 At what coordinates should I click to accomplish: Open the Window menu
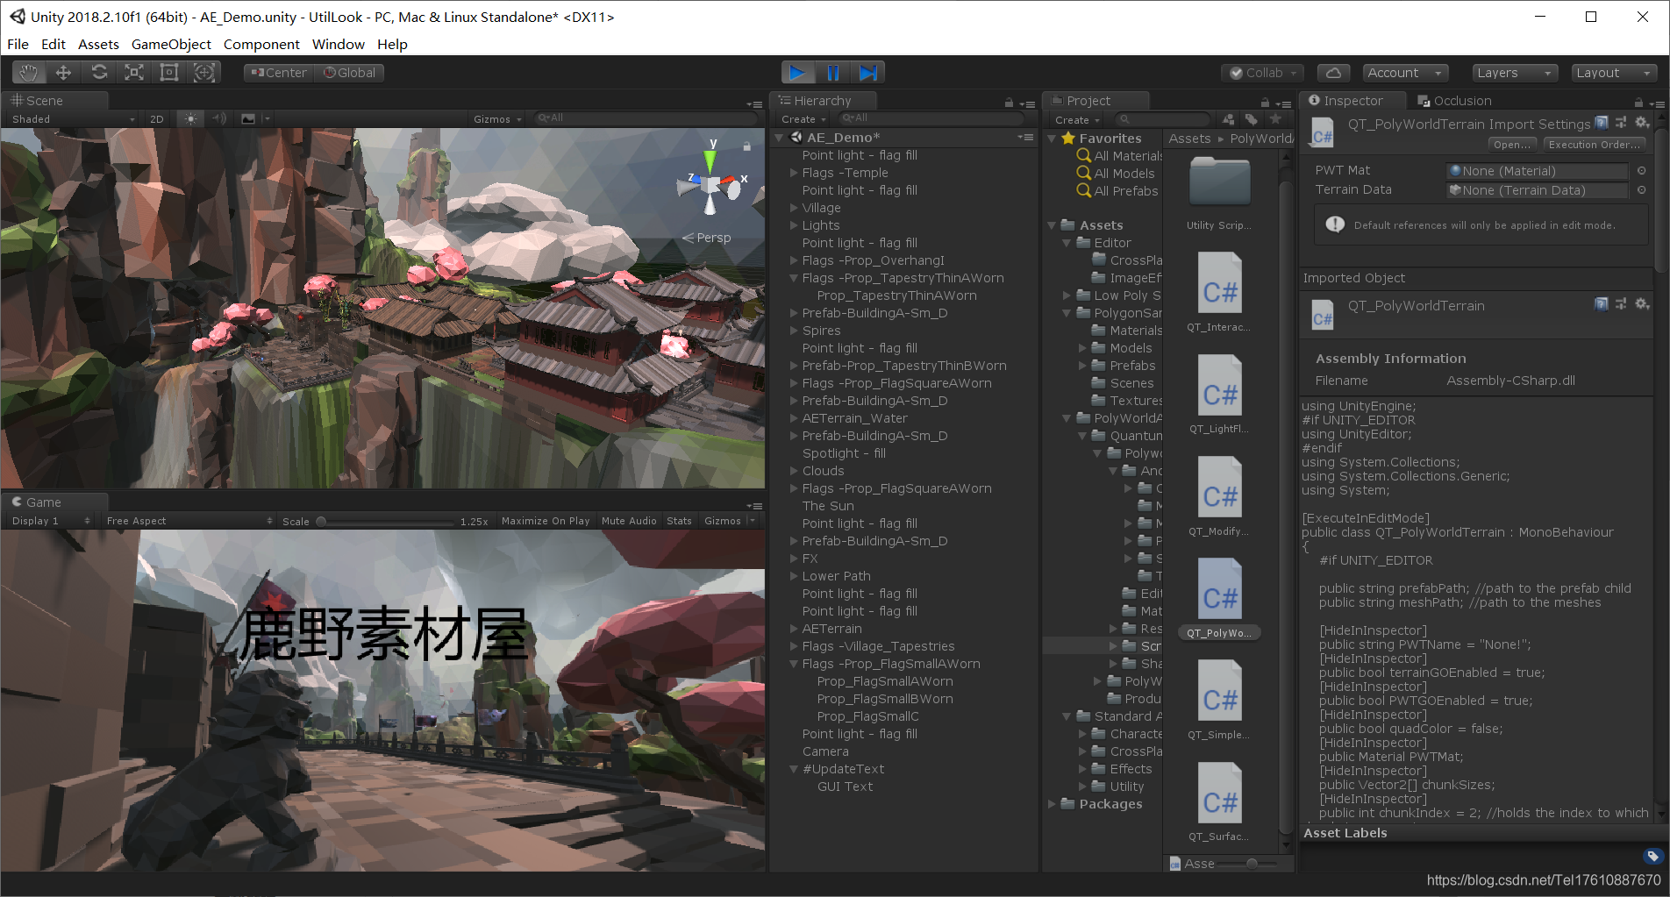pyautogui.click(x=338, y=44)
